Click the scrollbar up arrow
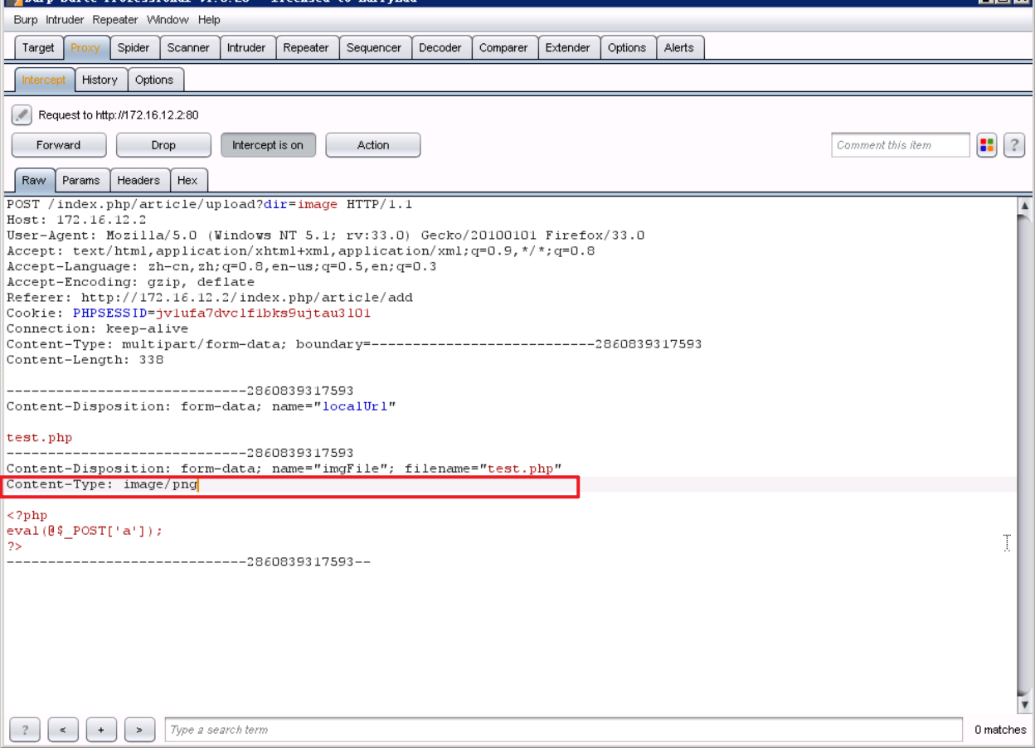1035x748 pixels. (x=1025, y=206)
